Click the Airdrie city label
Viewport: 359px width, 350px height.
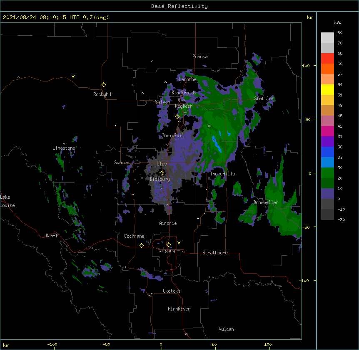(168, 223)
